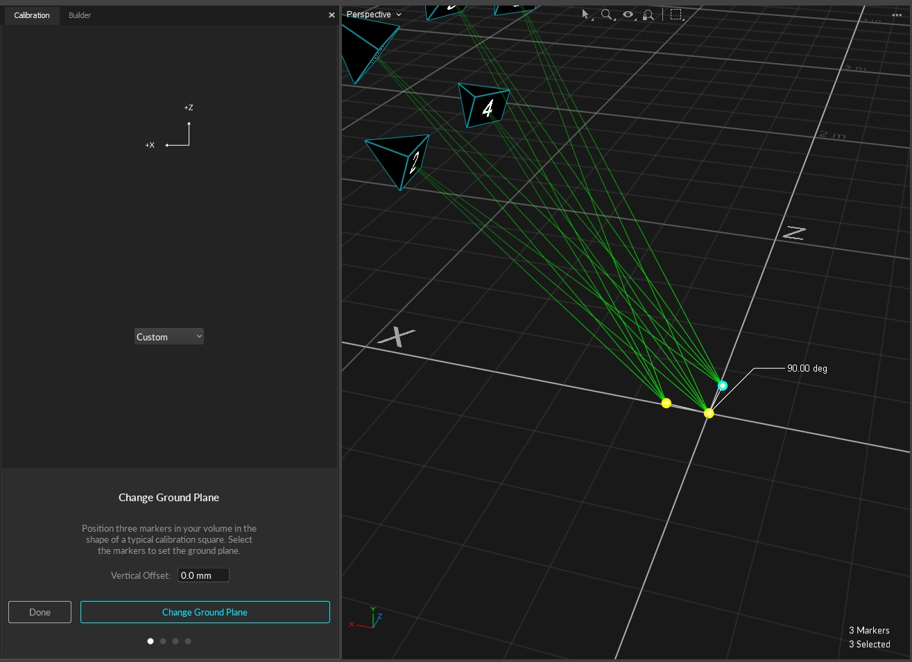Click the Done button
Screen dimensions: 912x662
coord(40,612)
